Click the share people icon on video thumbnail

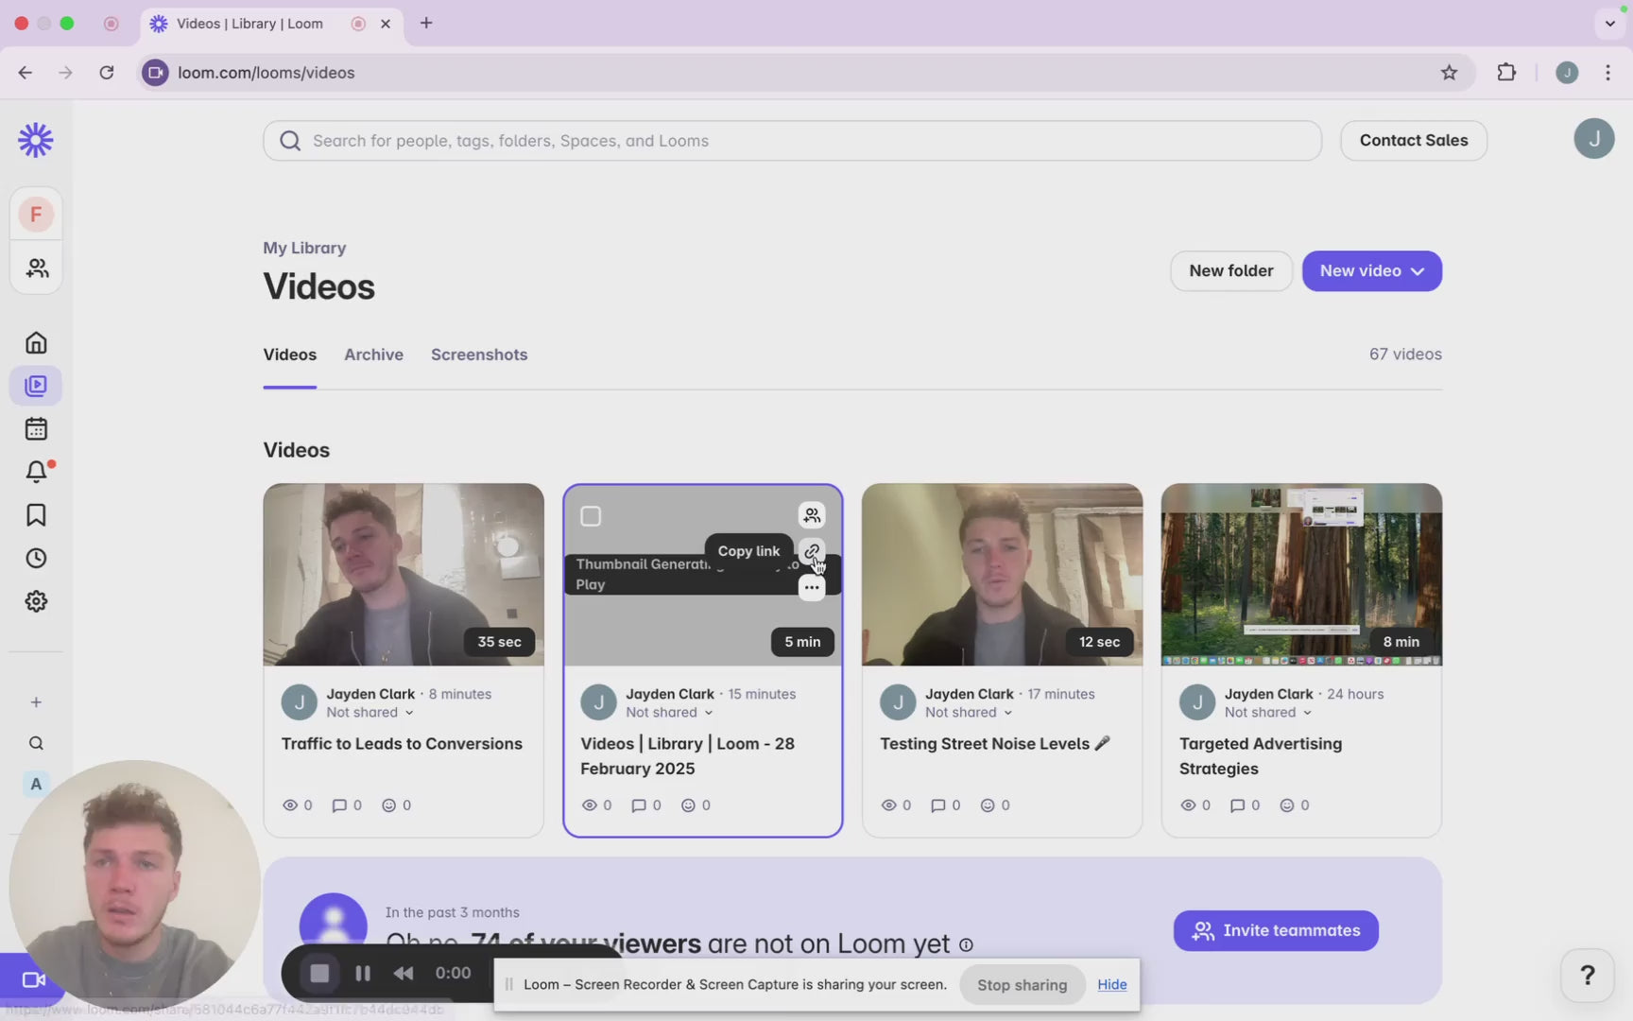pos(812,515)
